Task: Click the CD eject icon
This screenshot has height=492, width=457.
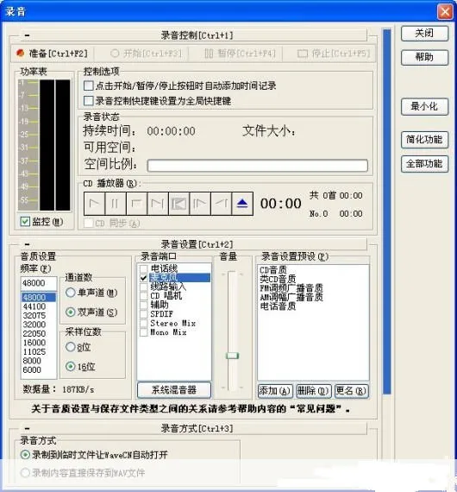Action: point(242,204)
